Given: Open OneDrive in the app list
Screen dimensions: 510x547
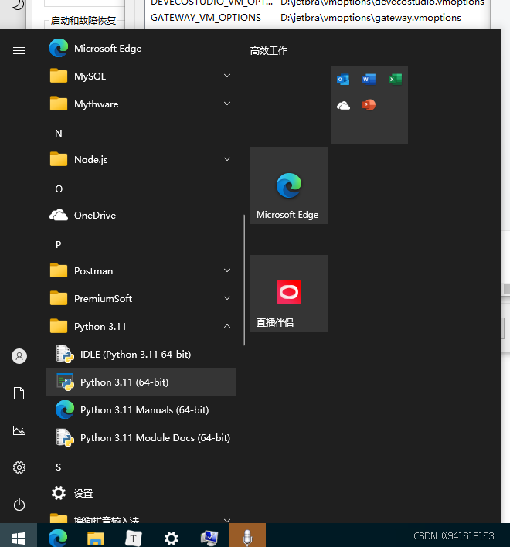Looking at the screenshot, I should pyautogui.click(x=141, y=216).
